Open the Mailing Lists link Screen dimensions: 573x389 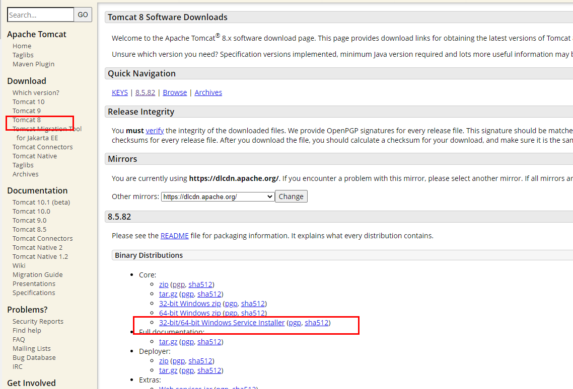pos(31,349)
